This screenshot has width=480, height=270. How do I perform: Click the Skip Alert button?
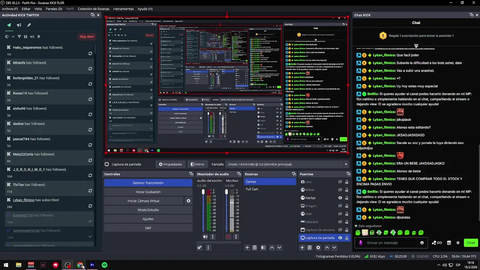pyautogui.click(x=87, y=36)
